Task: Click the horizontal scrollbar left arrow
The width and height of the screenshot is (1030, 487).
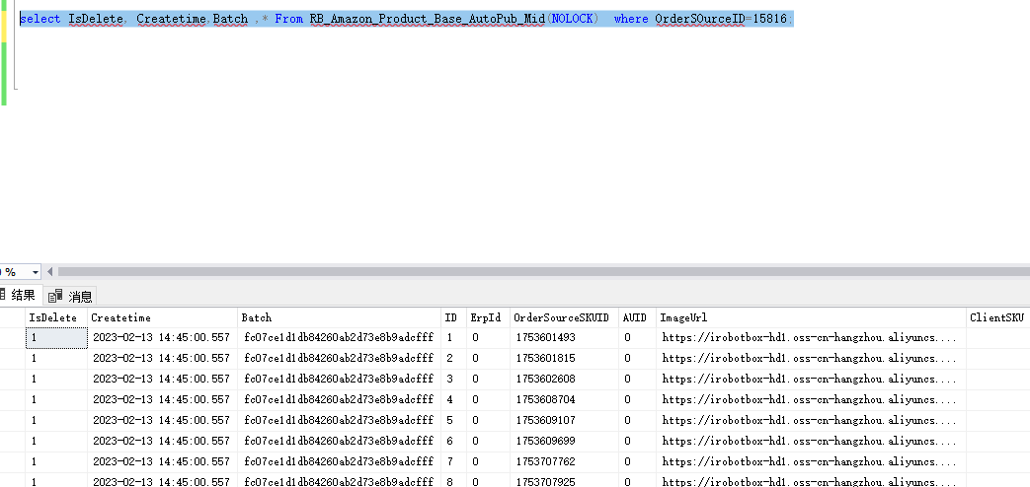Action: click(50, 271)
